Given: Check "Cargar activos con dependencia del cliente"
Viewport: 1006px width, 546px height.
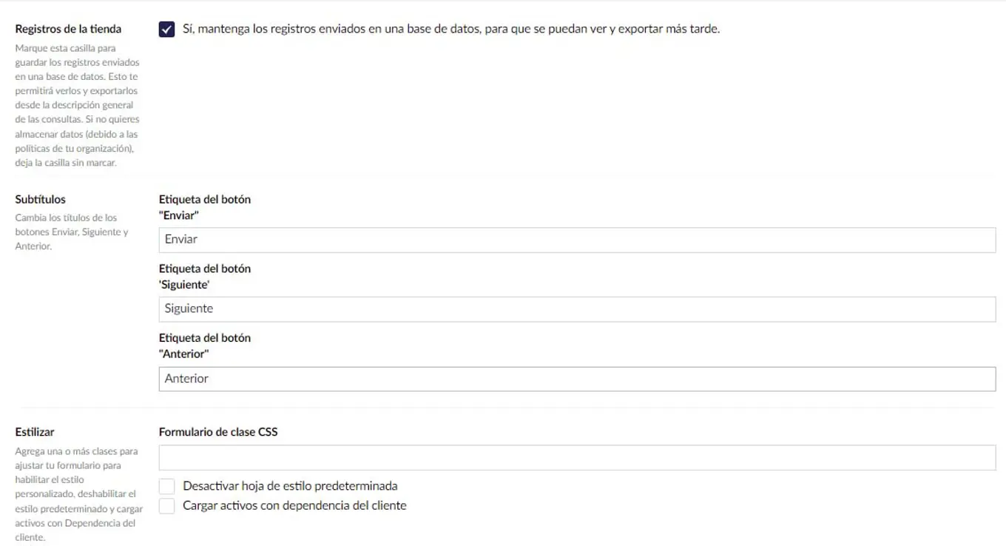Looking at the screenshot, I should tap(166, 506).
